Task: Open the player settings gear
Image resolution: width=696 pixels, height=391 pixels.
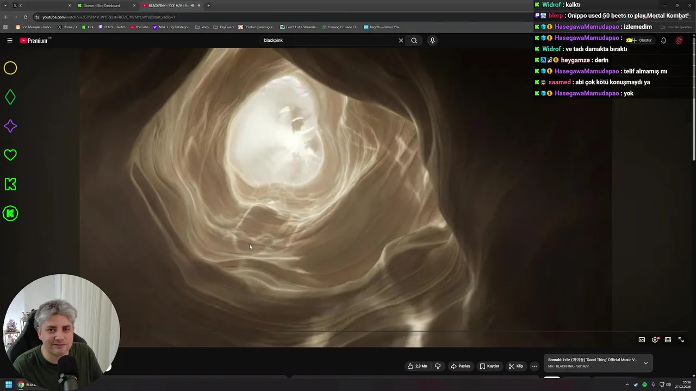Action: tap(655, 339)
